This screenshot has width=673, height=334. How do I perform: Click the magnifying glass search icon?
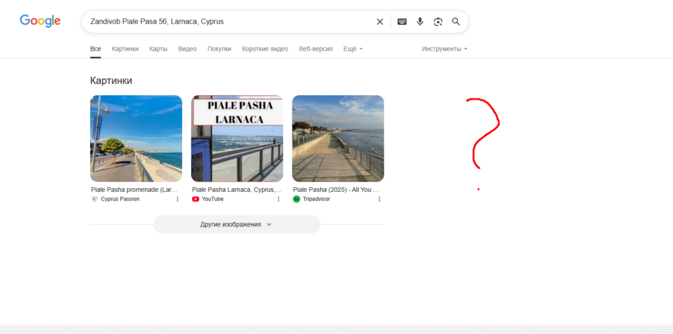pos(456,22)
